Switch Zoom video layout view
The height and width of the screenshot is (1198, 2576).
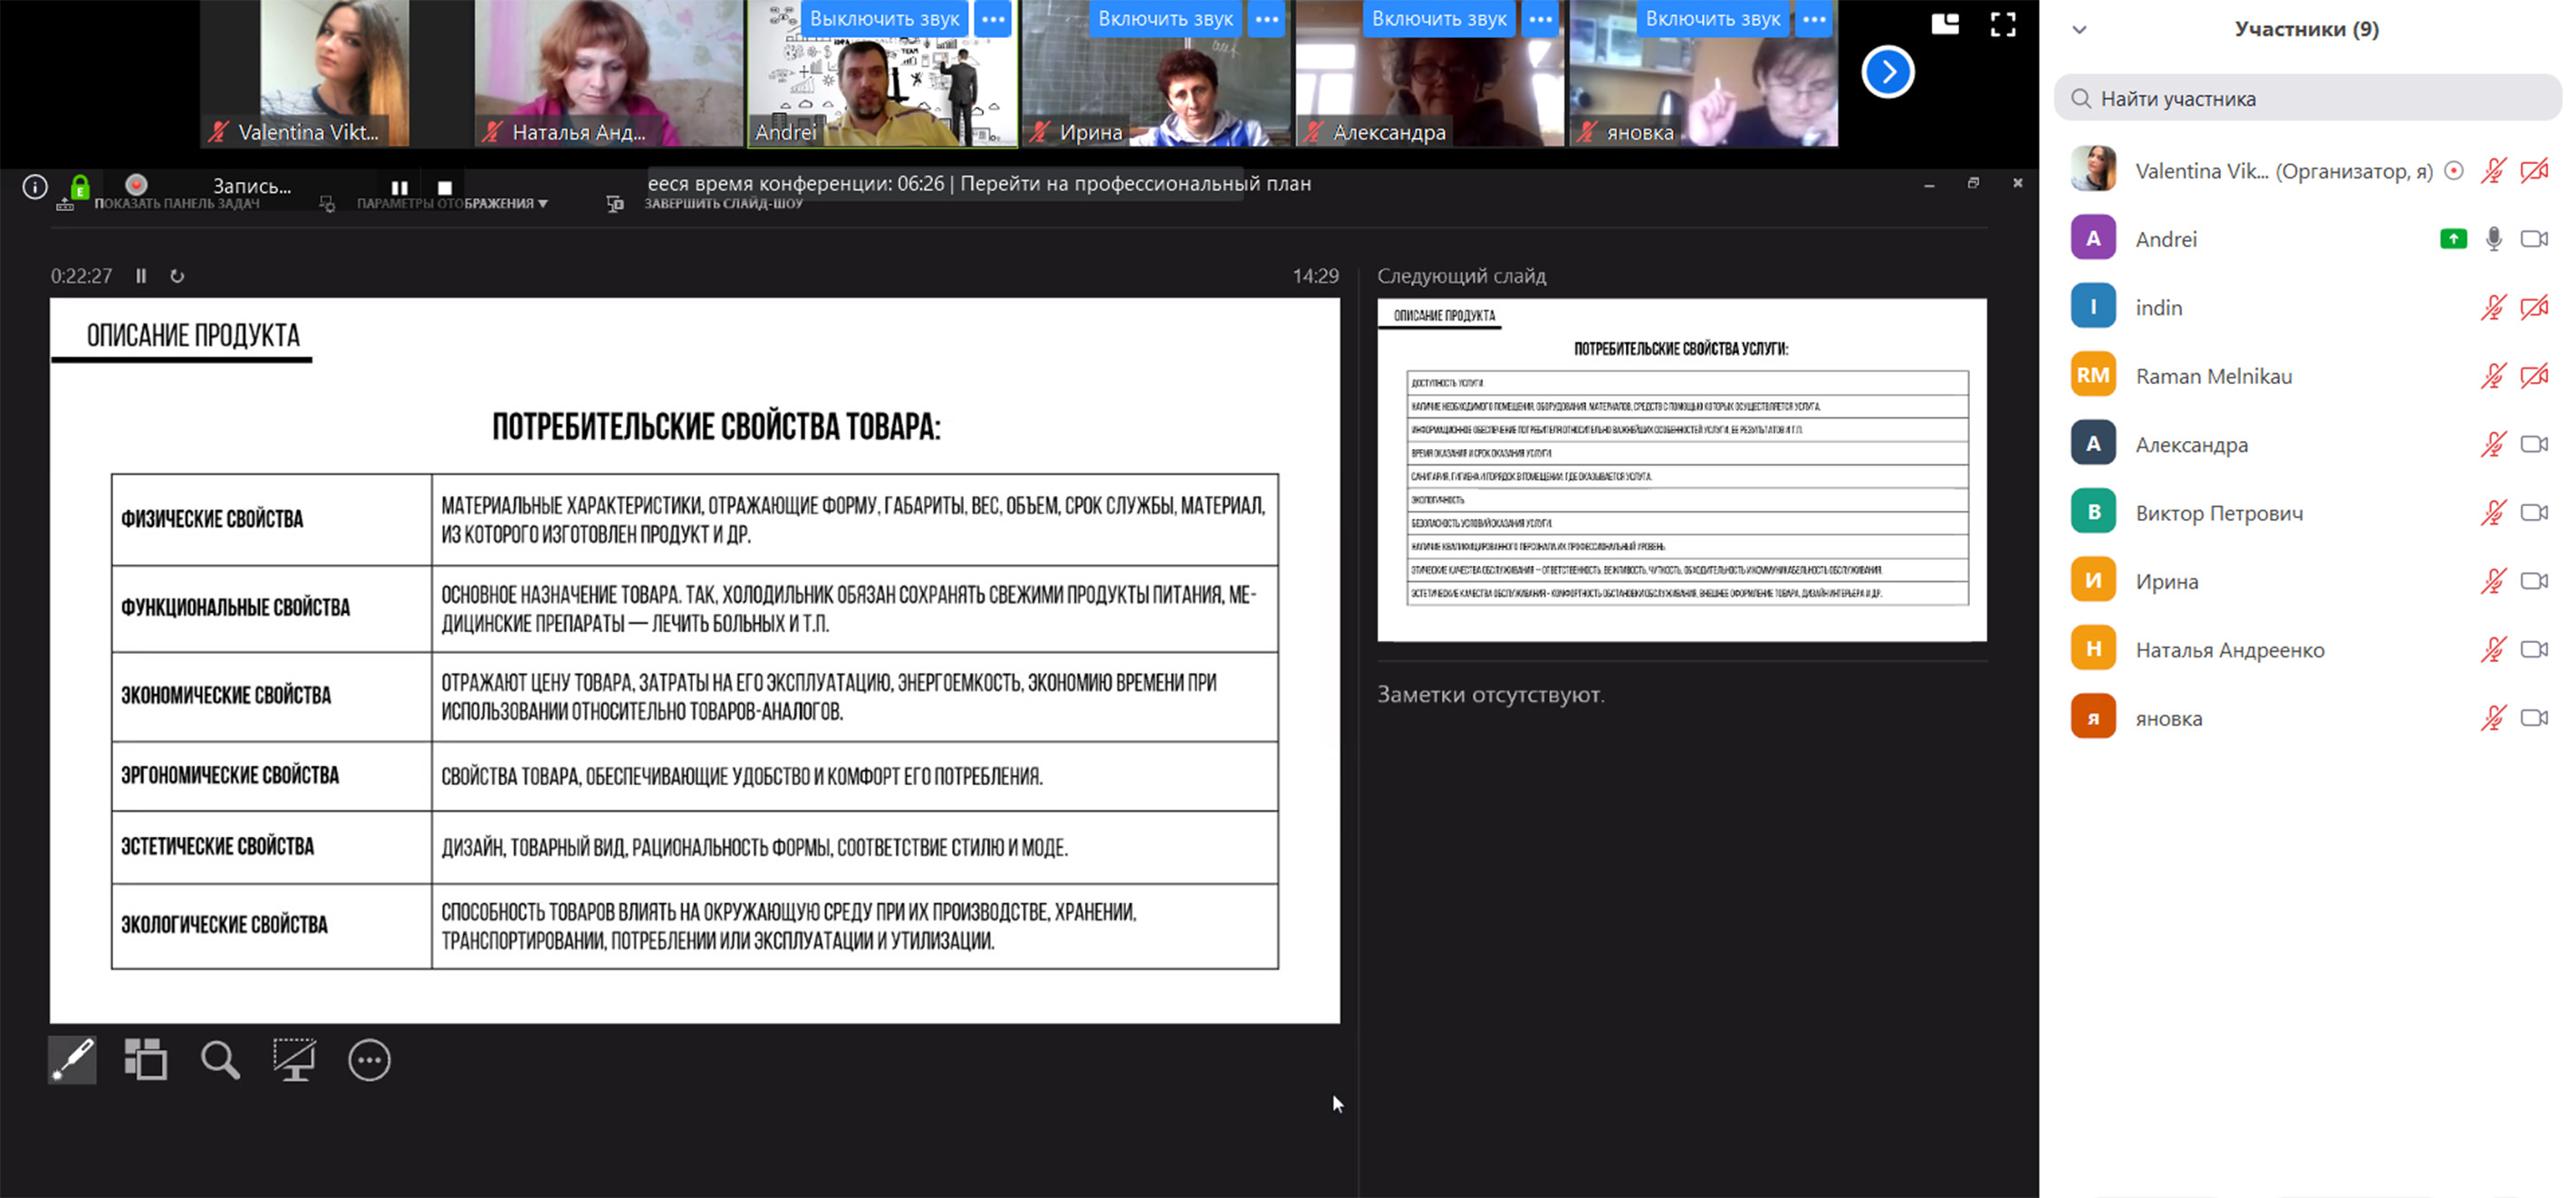[x=1945, y=24]
